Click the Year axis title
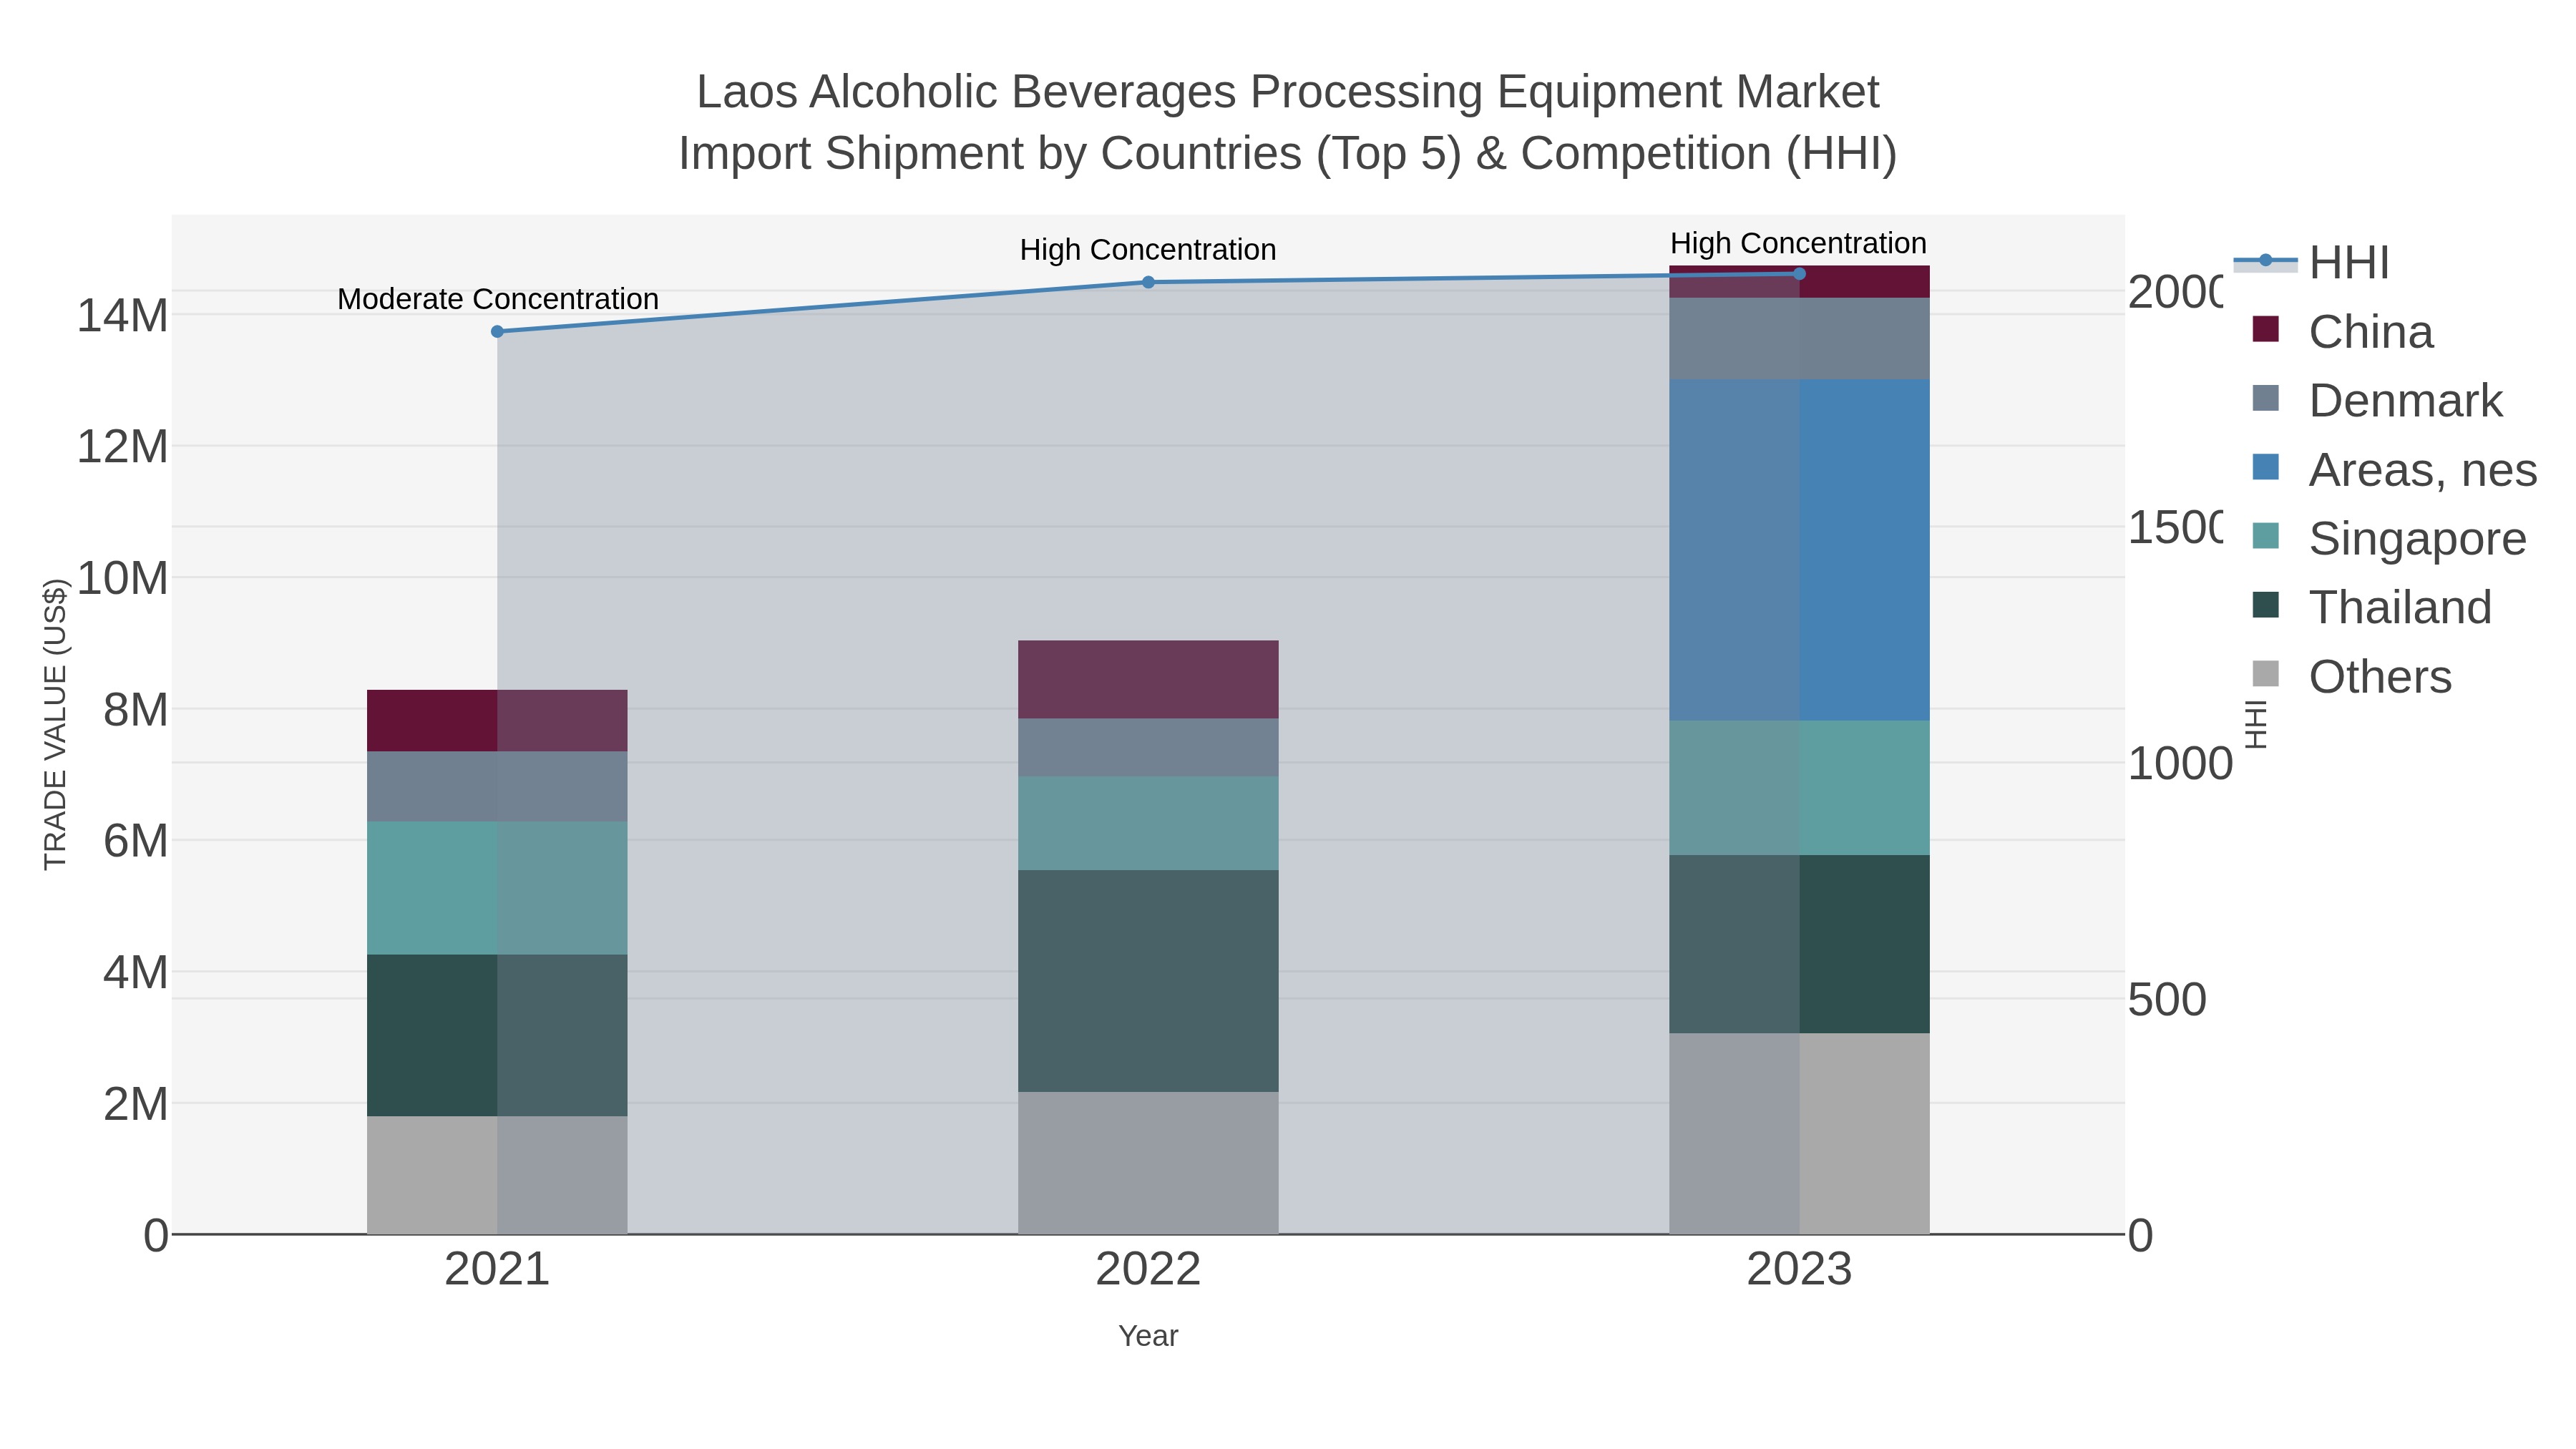 1148,1336
